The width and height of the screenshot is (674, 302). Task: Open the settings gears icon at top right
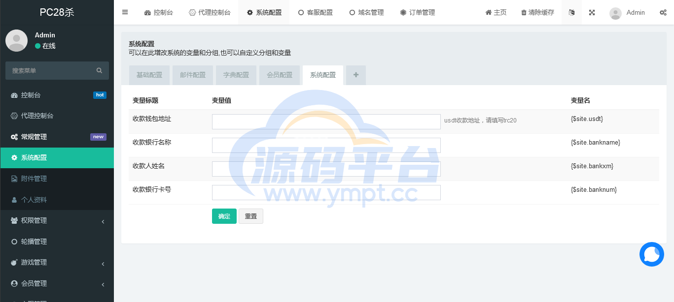click(x=663, y=12)
